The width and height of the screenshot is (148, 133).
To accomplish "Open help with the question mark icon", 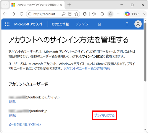I will tap(127, 24).
